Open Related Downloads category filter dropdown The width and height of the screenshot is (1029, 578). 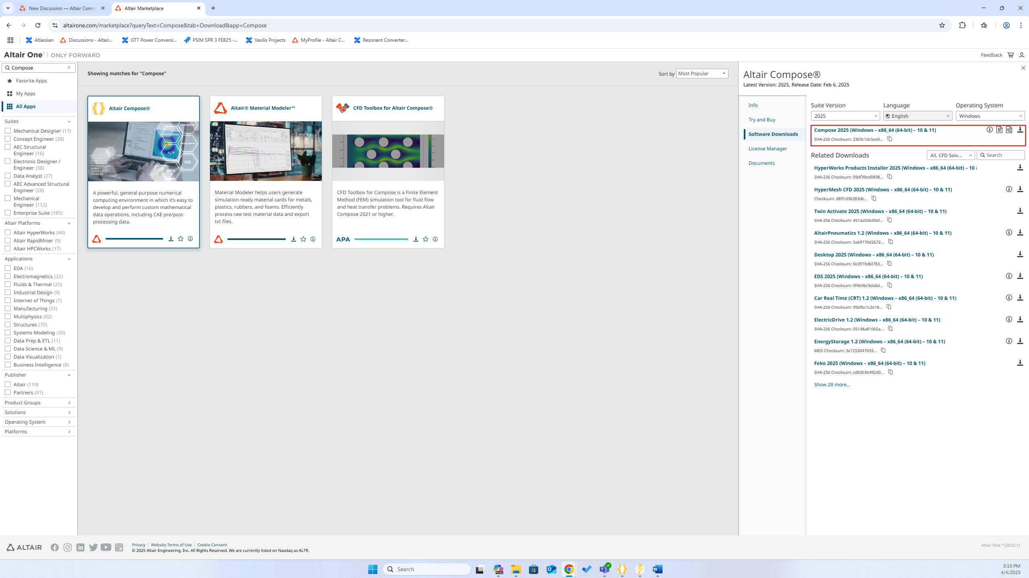point(951,155)
